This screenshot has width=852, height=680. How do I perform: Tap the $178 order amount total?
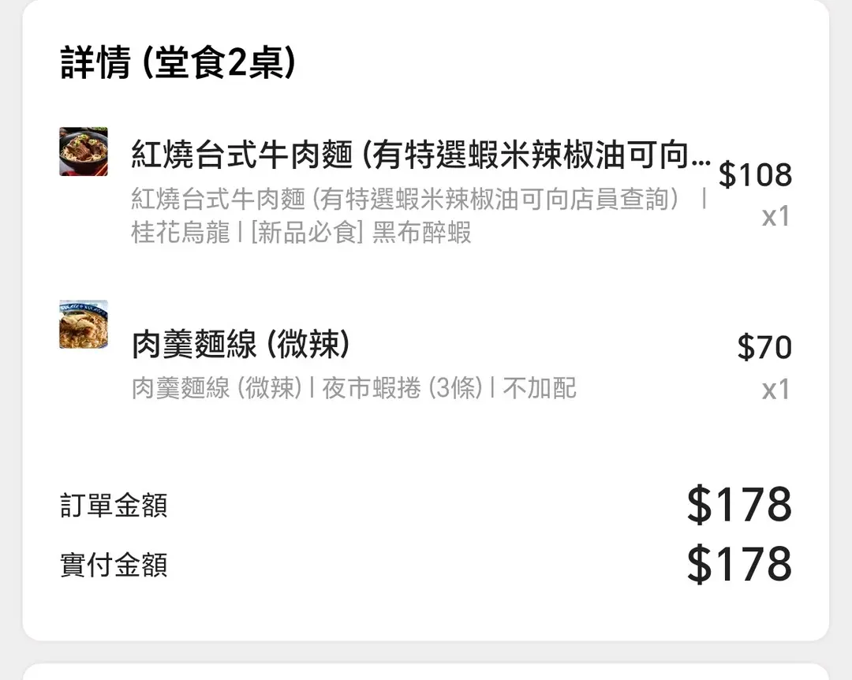tap(739, 506)
